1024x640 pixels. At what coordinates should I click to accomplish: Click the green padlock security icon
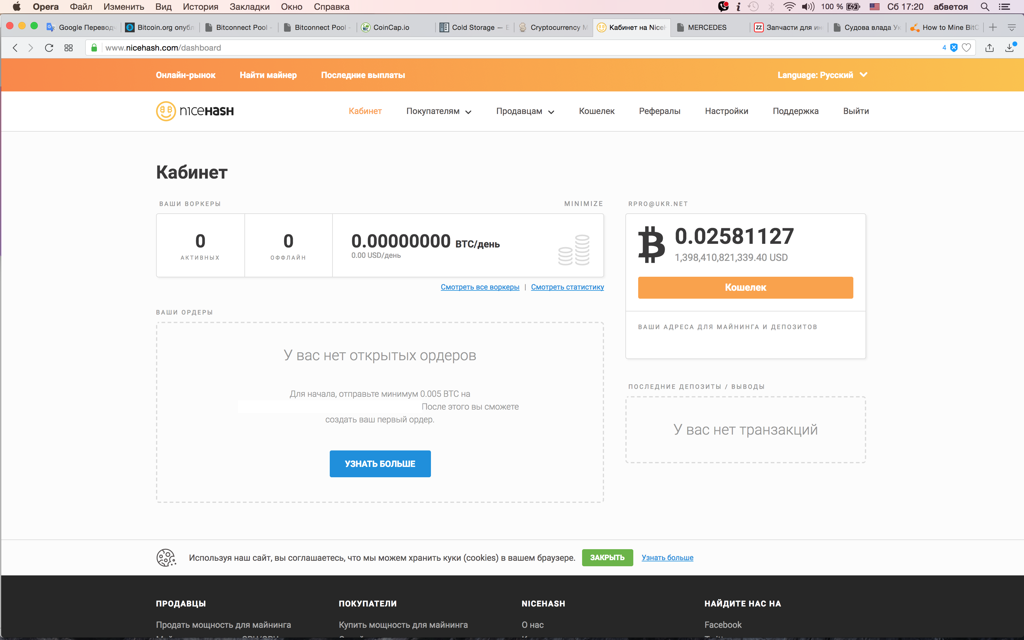[94, 48]
